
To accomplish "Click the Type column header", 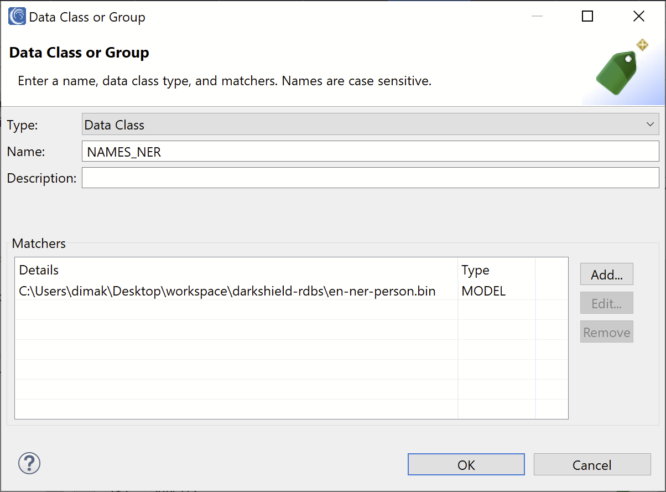I will [x=496, y=270].
